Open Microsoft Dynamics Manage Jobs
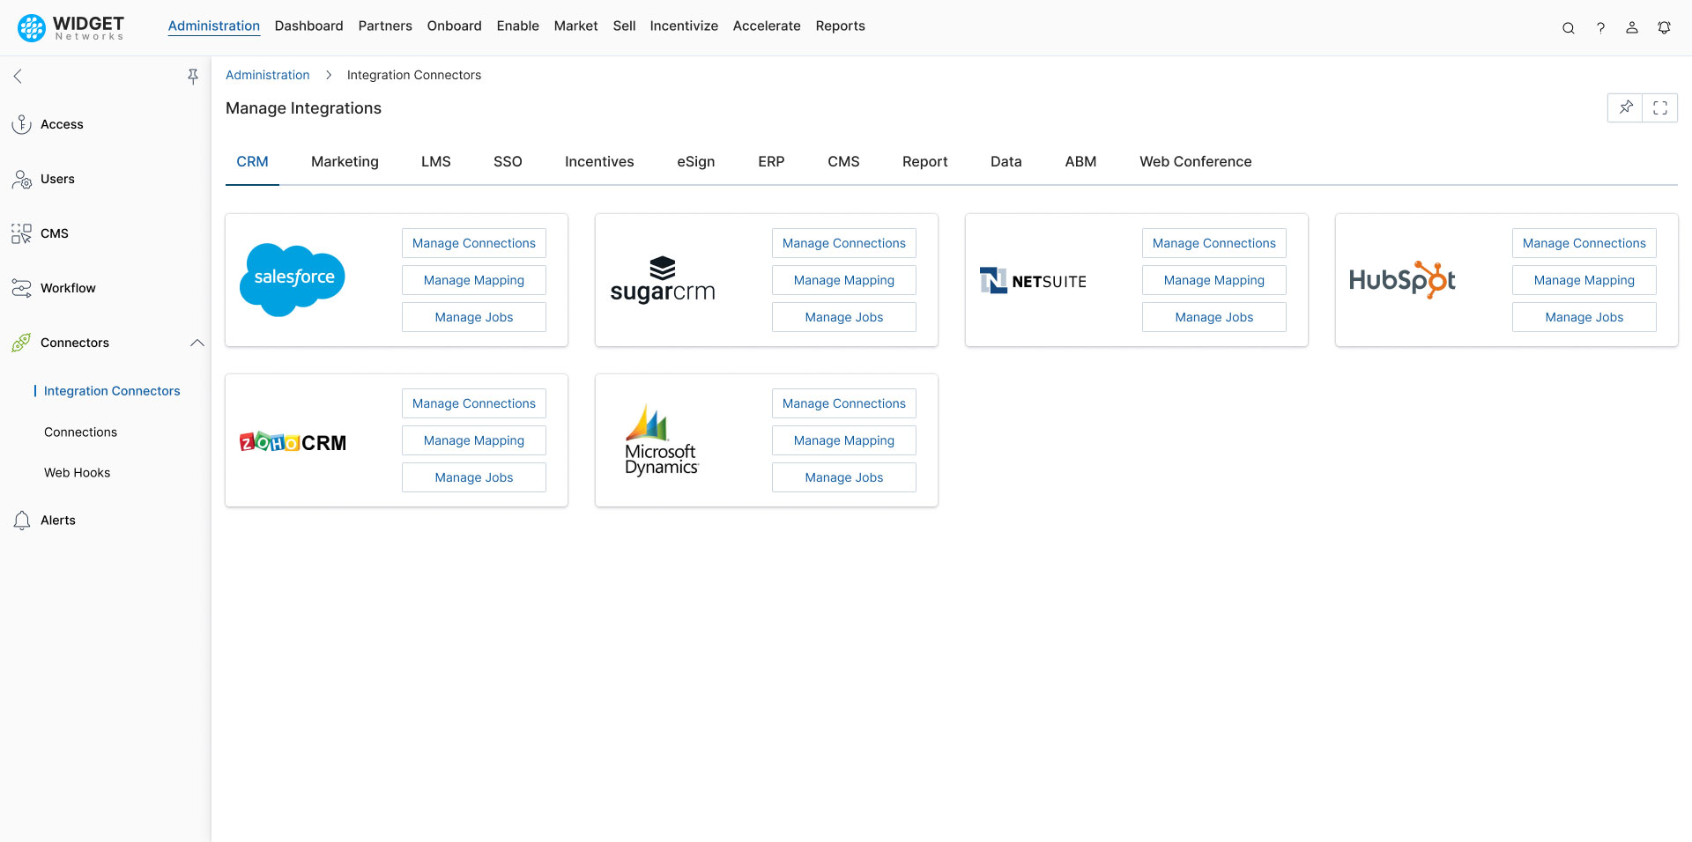1692x842 pixels. tap(844, 477)
